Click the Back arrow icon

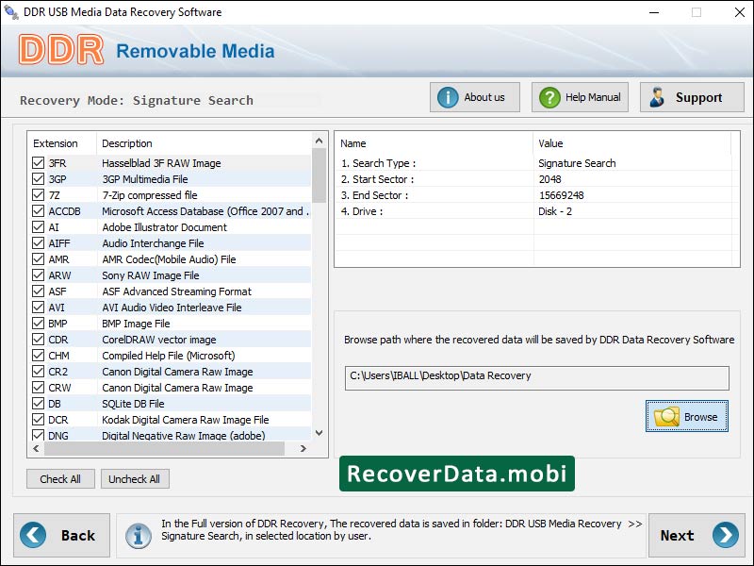pos(33,535)
